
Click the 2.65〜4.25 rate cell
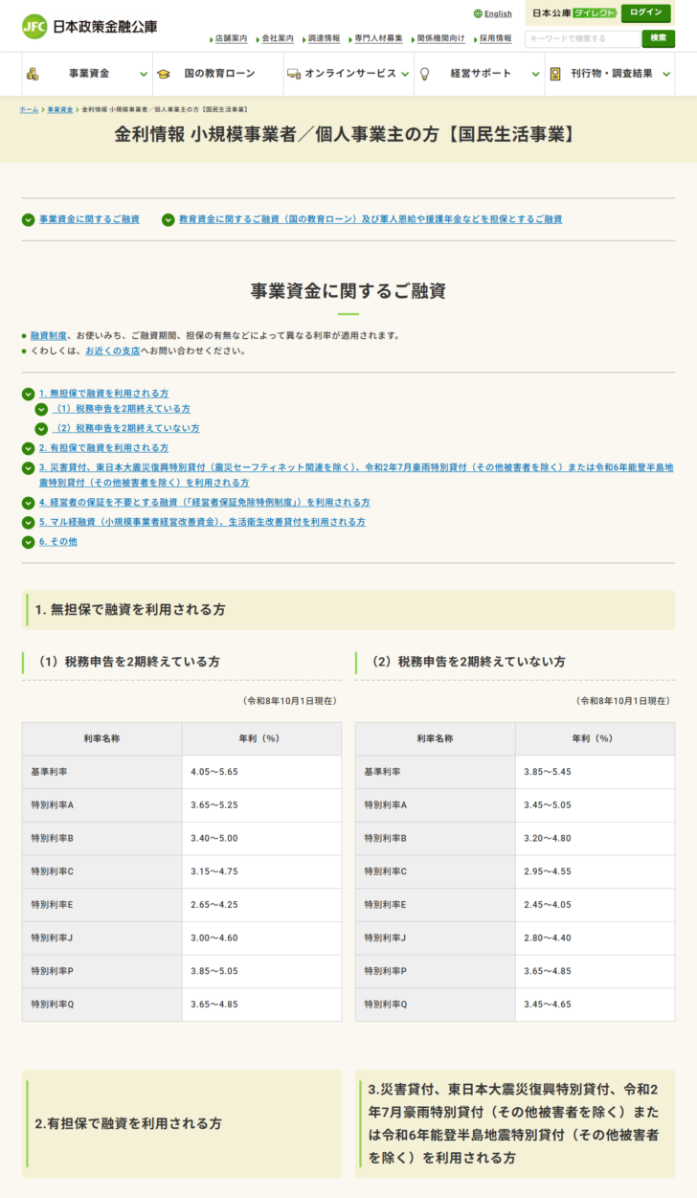coord(261,905)
